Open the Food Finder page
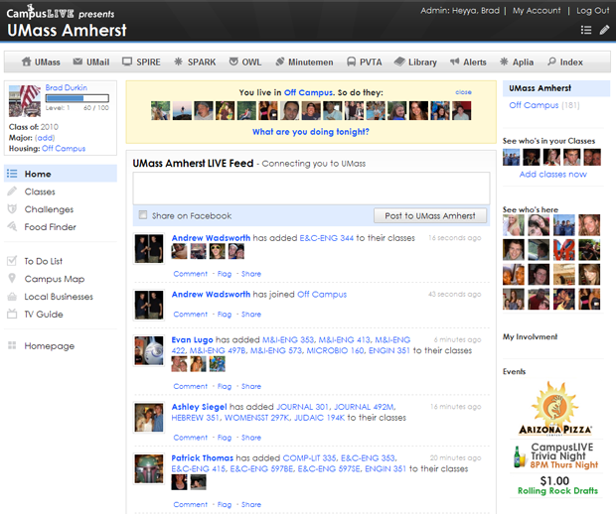Image resolution: width=616 pixels, height=514 pixels. [x=50, y=227]
